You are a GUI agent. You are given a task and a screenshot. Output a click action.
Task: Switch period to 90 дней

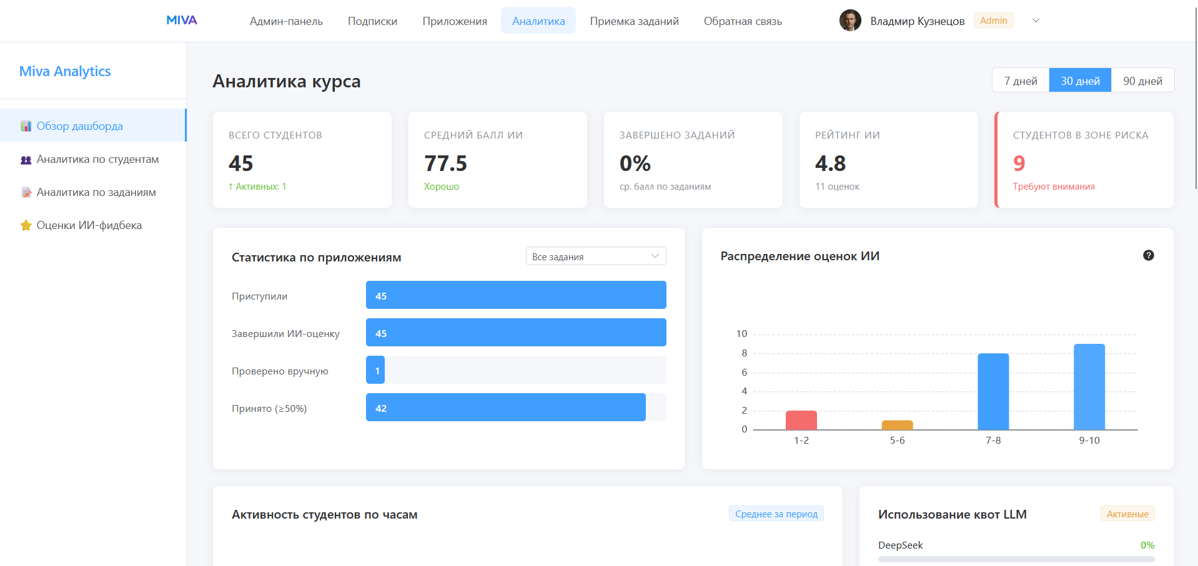tap(1142, 81)
